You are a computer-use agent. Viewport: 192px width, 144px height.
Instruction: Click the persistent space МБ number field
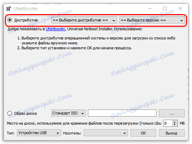coord(168,123)
